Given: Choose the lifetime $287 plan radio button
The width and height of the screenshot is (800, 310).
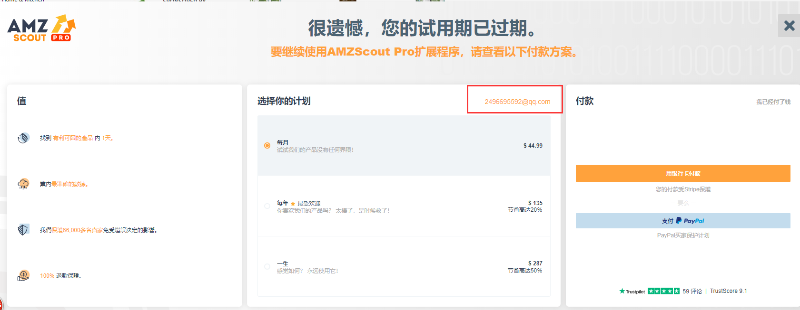Looking at the screenshot, I should [x=267, y=267].
